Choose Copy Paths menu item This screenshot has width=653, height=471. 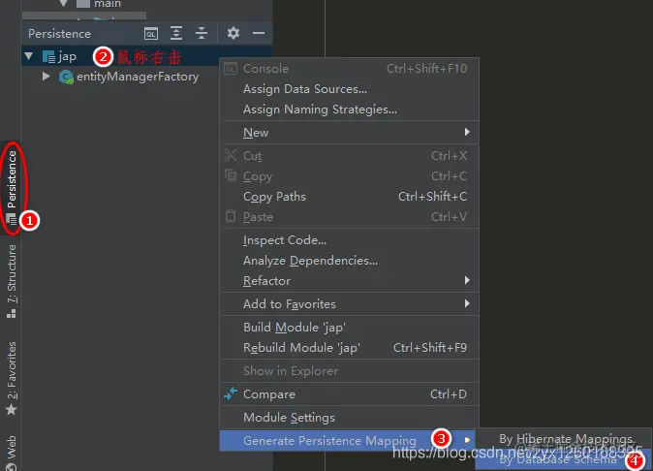tap(350, 196)
